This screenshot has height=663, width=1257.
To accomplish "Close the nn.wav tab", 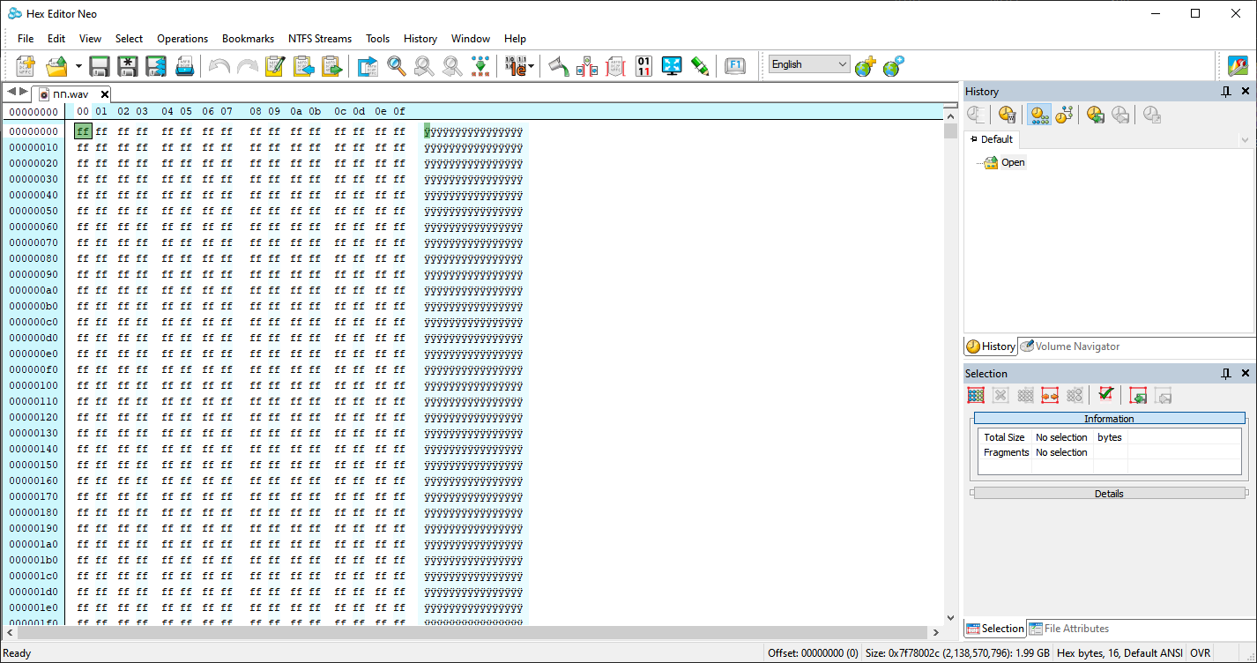I will (104, 94).
